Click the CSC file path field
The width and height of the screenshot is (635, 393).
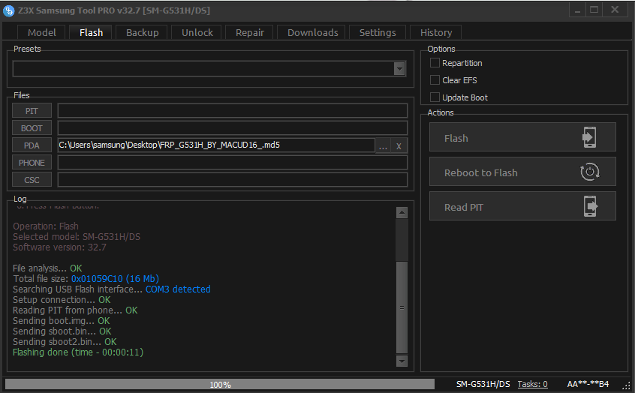click(x=233, y=180)
